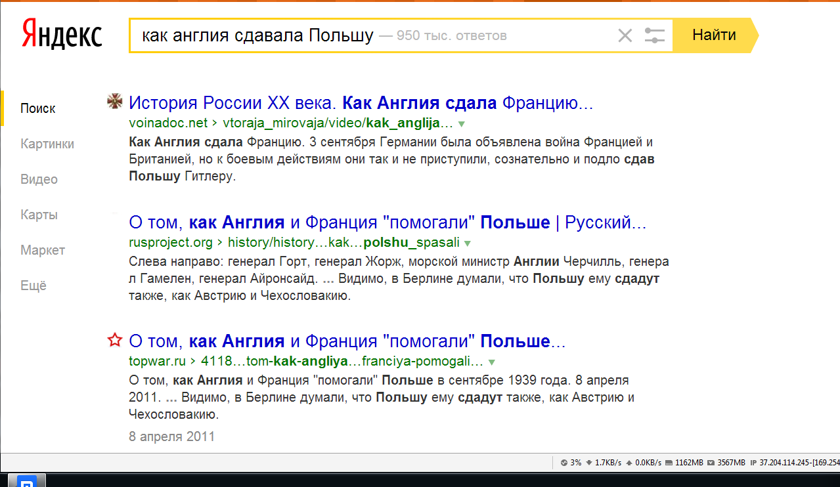Expand the dropdown arrow next to rusproject.org URL
This screenshot has height=487, width=840.
[467, 243]
